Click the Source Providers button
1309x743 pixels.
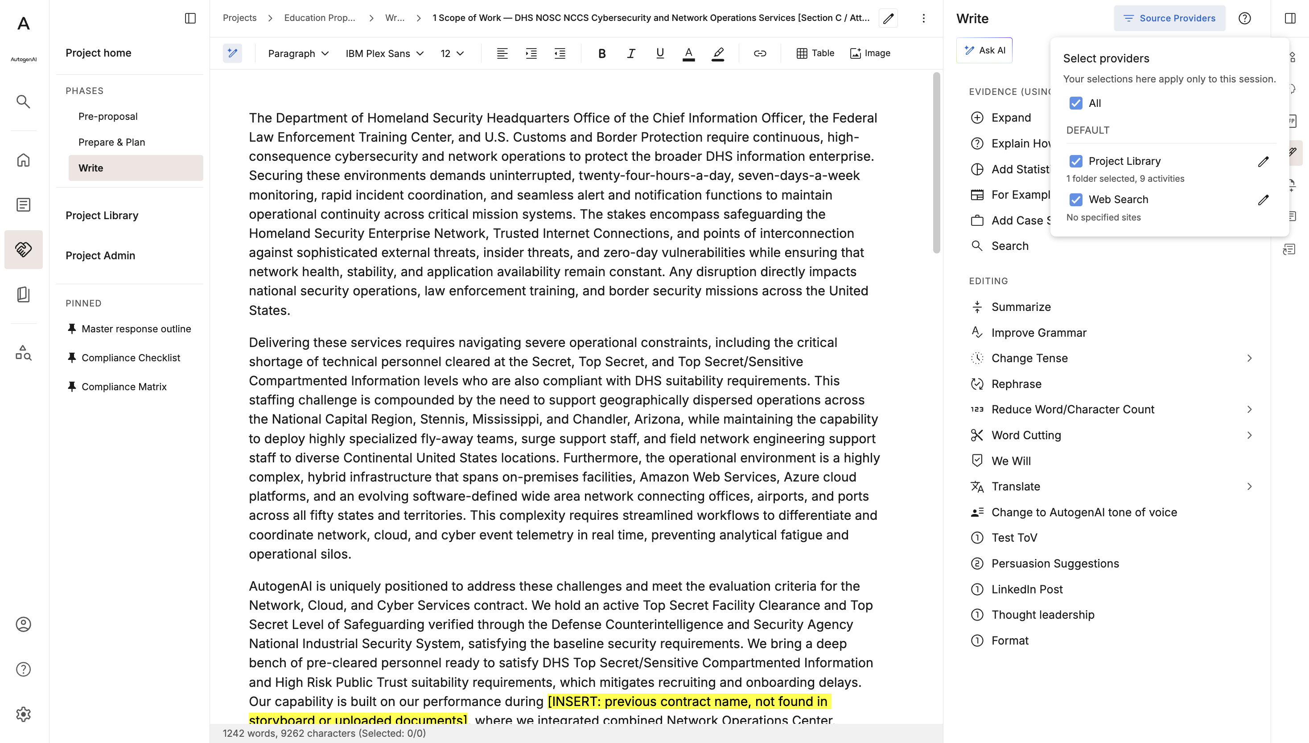click(1169, 18)
